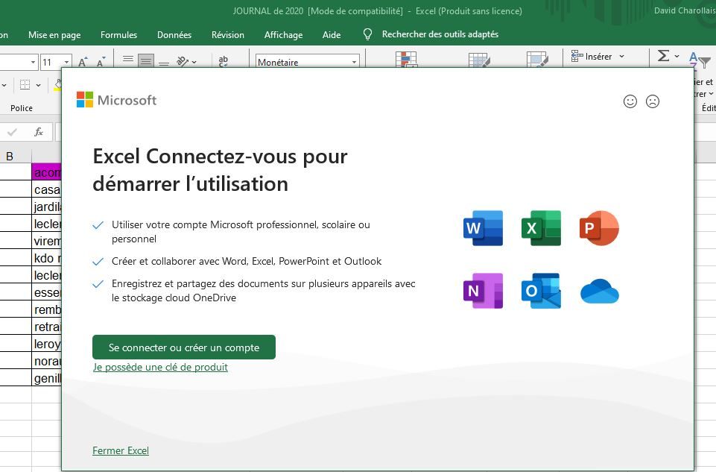Select column B header

16,157
